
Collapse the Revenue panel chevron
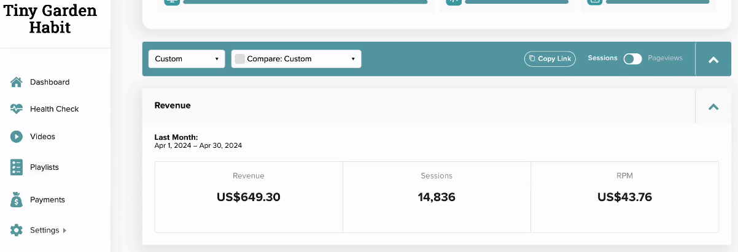click(713, 106)
